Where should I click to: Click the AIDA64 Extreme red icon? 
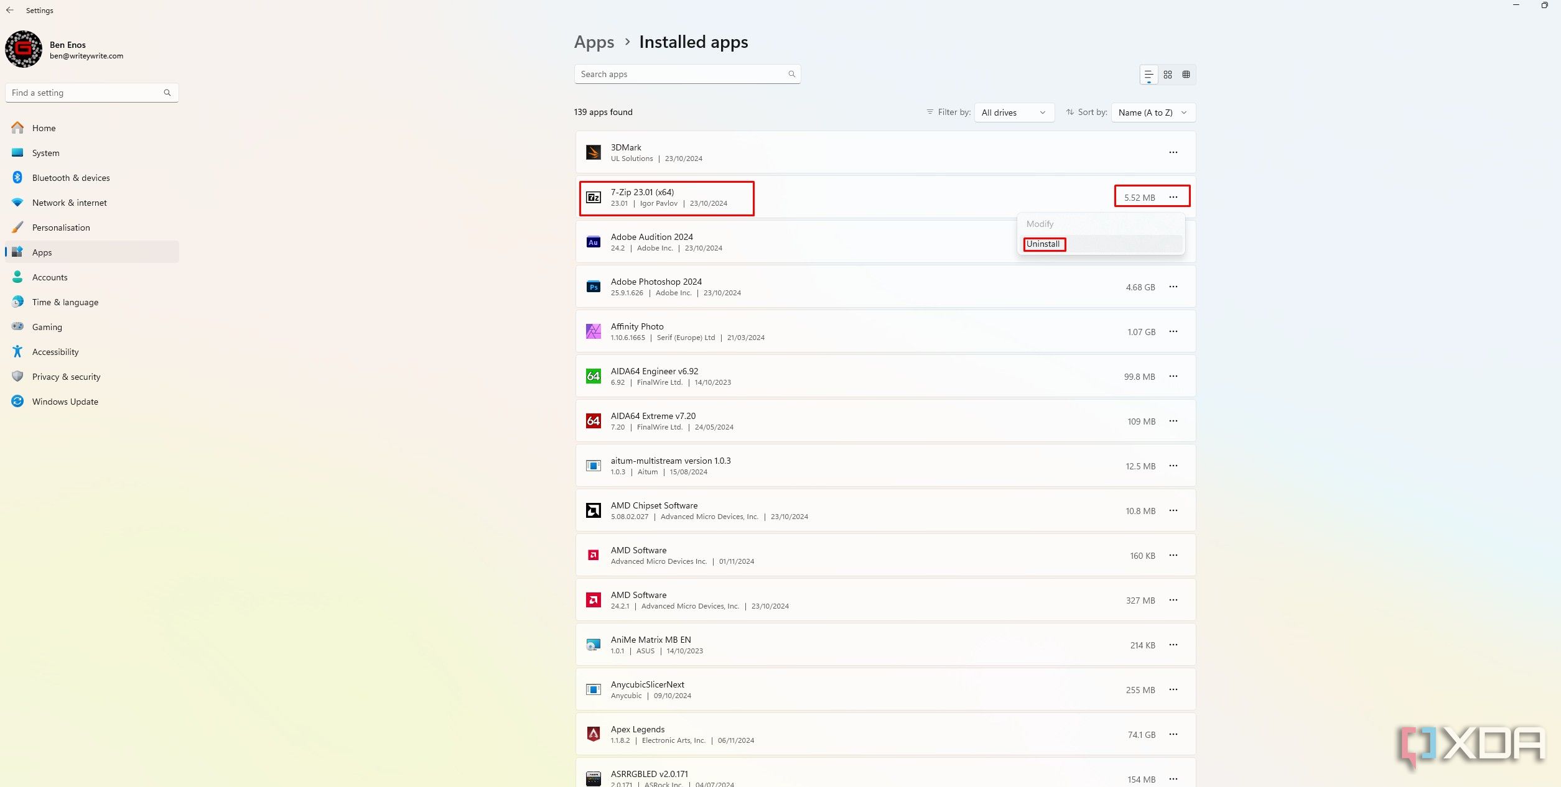click(x=594, y=421)
